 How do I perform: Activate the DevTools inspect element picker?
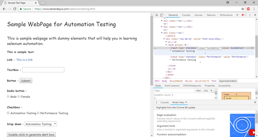(x=157, y=15)
